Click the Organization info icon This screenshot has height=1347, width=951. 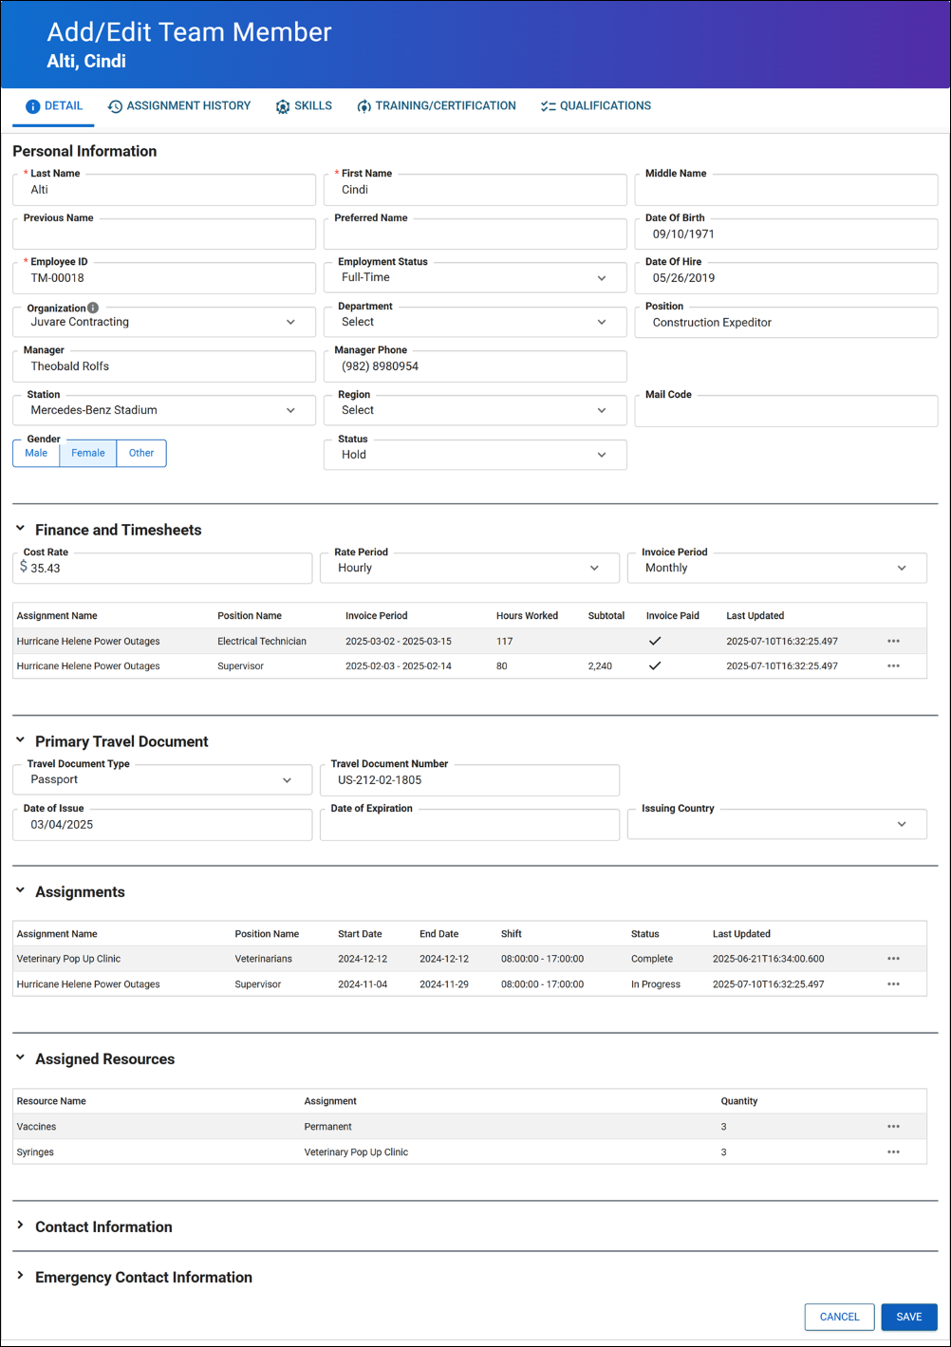(x=93, y=308)
